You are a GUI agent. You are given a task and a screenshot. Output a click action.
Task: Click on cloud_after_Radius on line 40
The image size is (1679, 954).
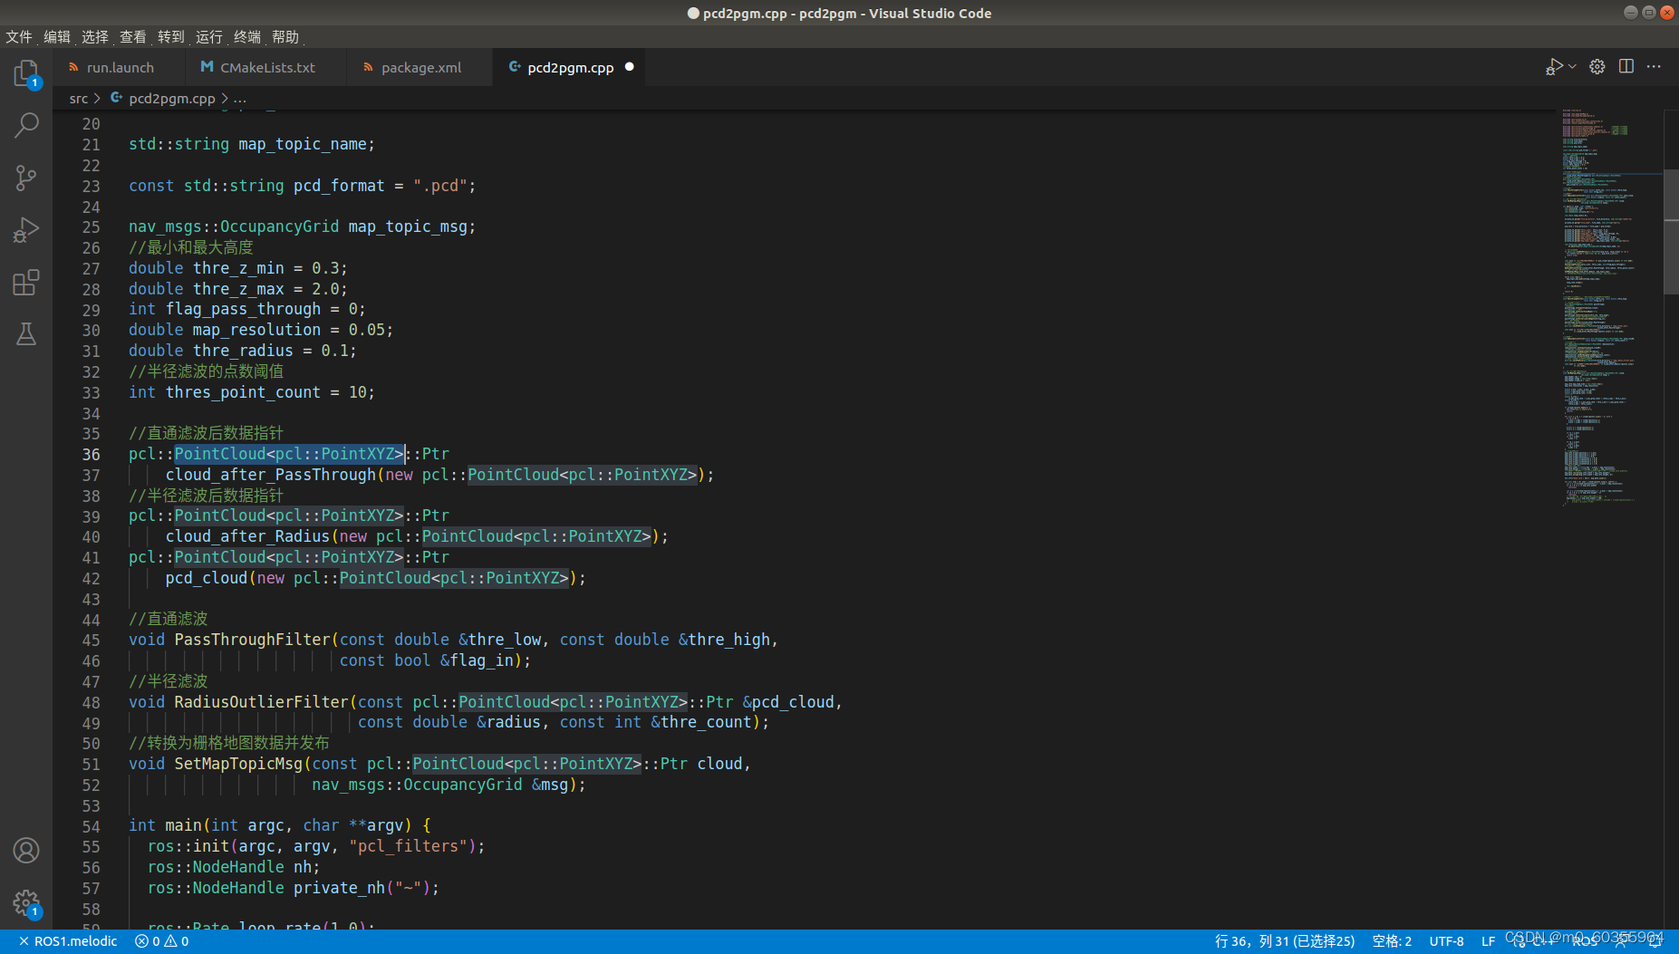(x=247, y=536)
